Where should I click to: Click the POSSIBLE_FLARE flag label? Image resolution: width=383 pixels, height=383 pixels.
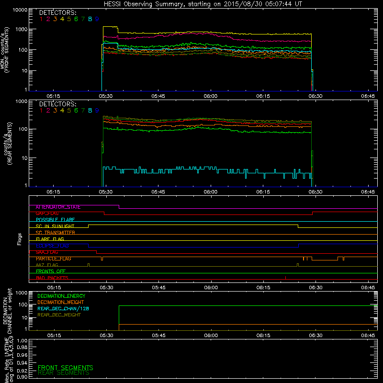[x=55, y=220]
